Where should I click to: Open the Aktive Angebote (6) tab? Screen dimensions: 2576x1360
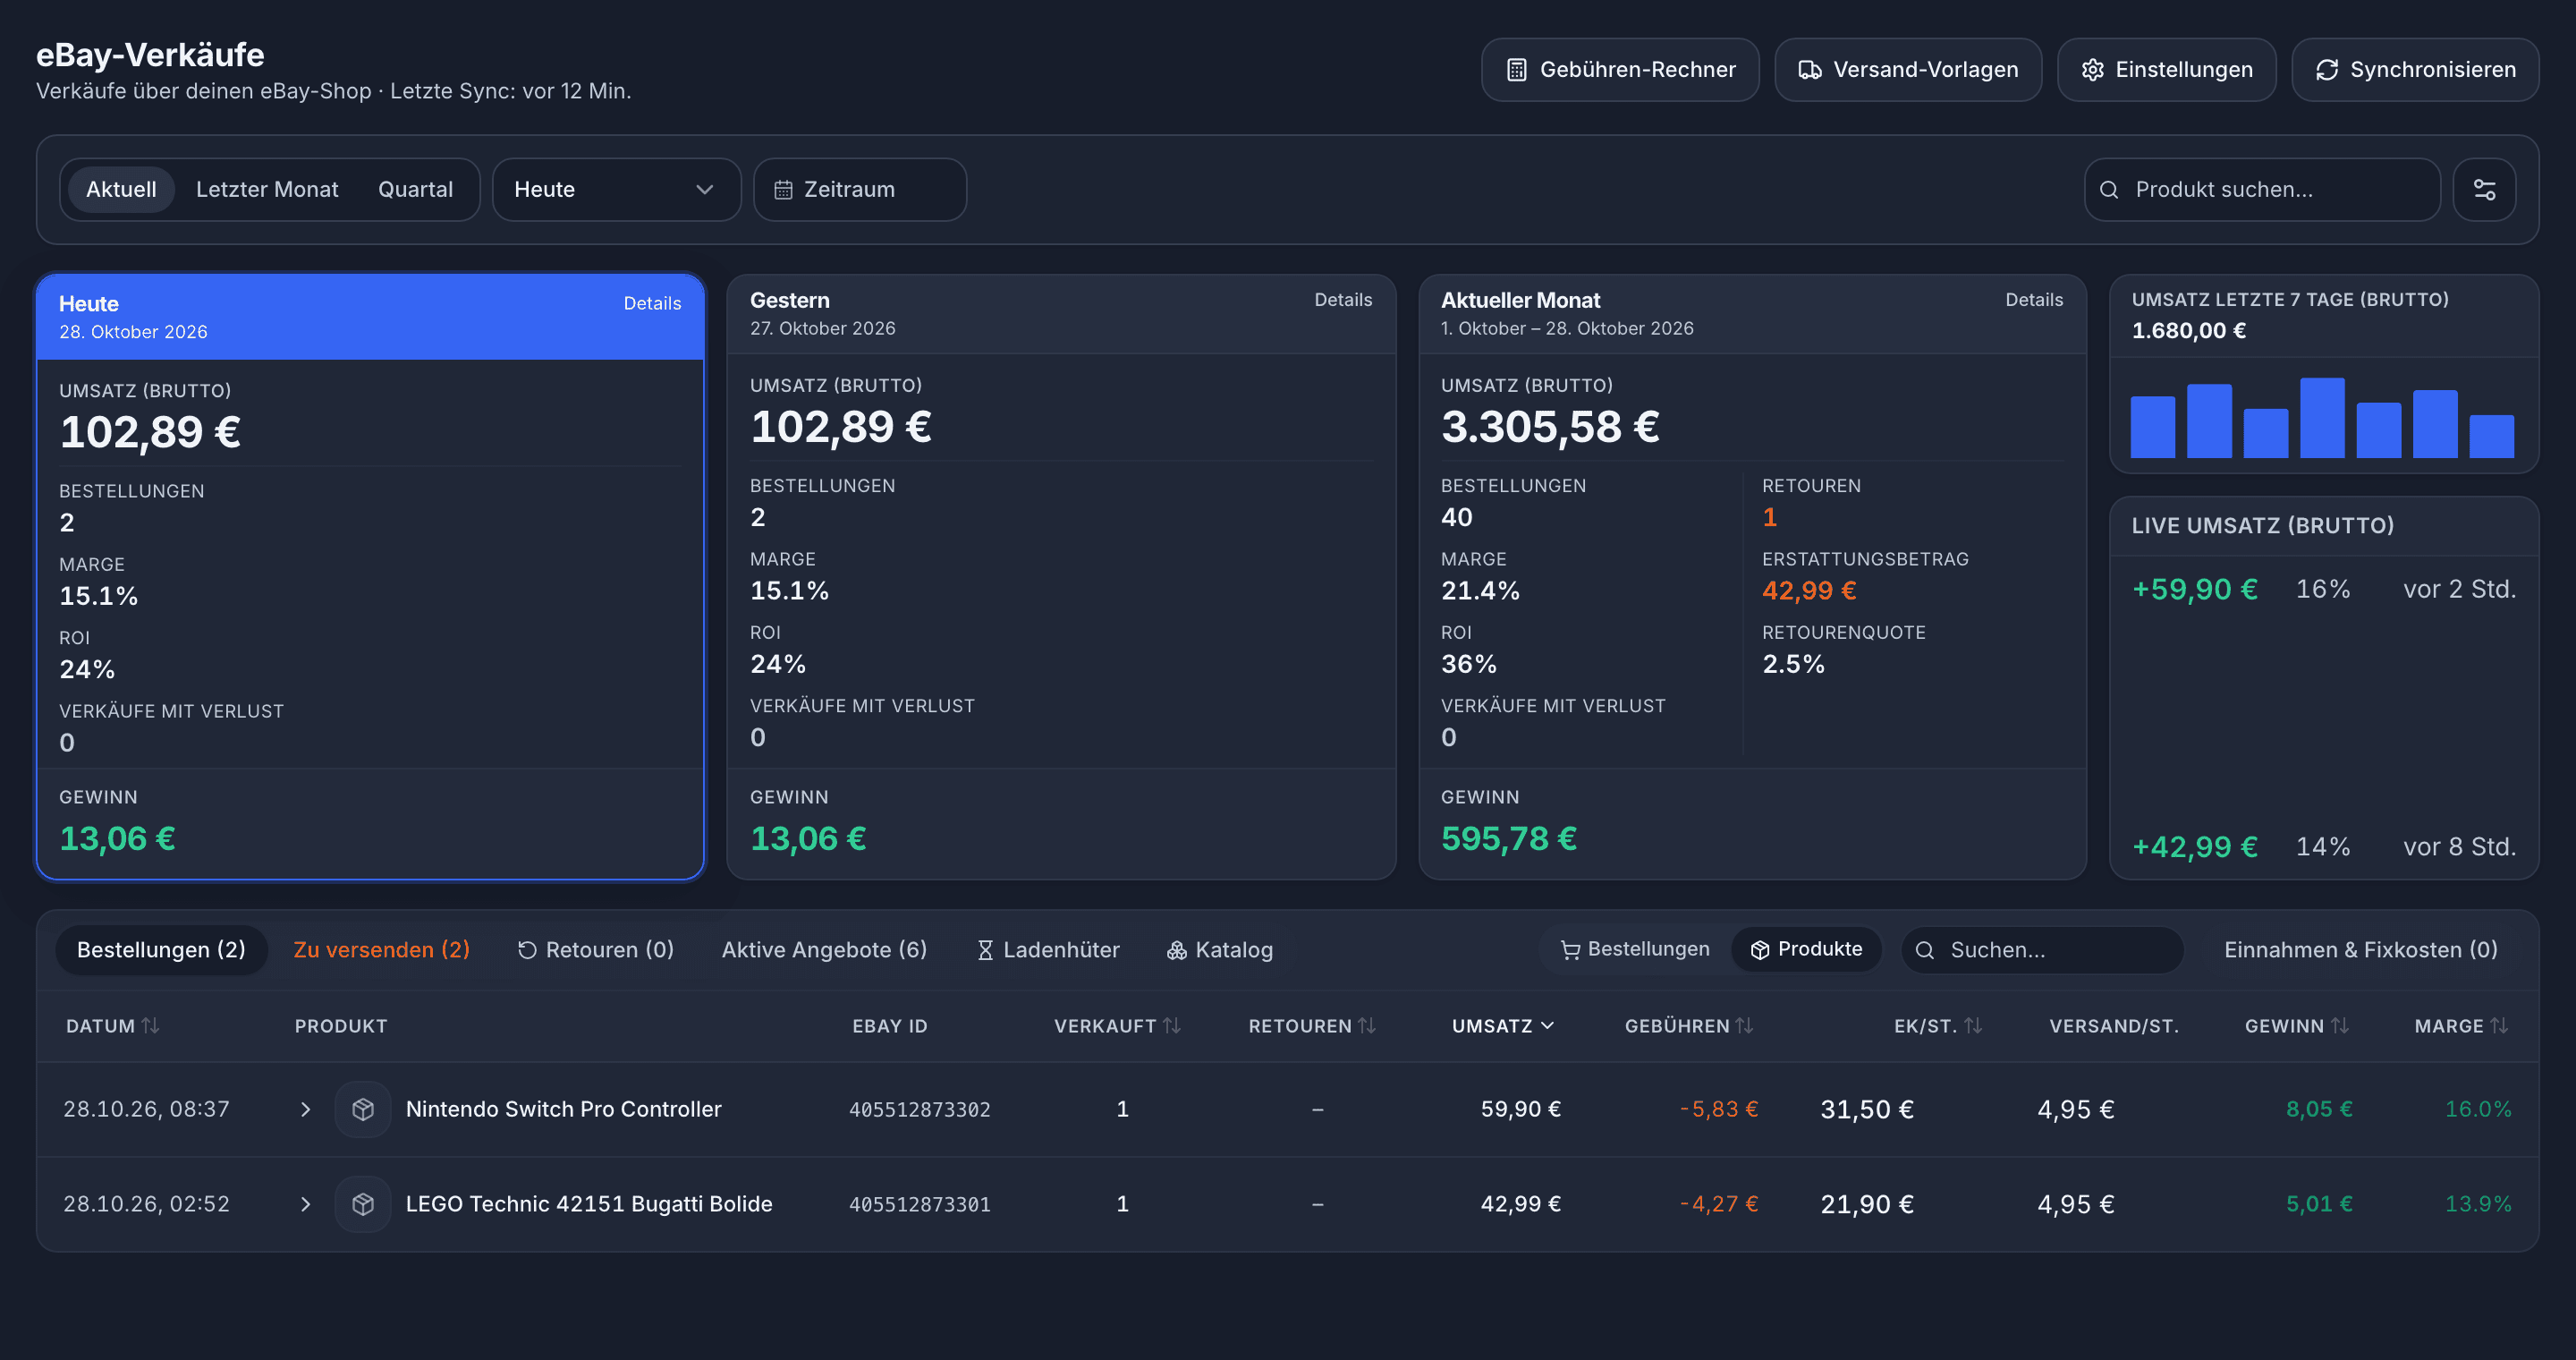coord(824,949)
